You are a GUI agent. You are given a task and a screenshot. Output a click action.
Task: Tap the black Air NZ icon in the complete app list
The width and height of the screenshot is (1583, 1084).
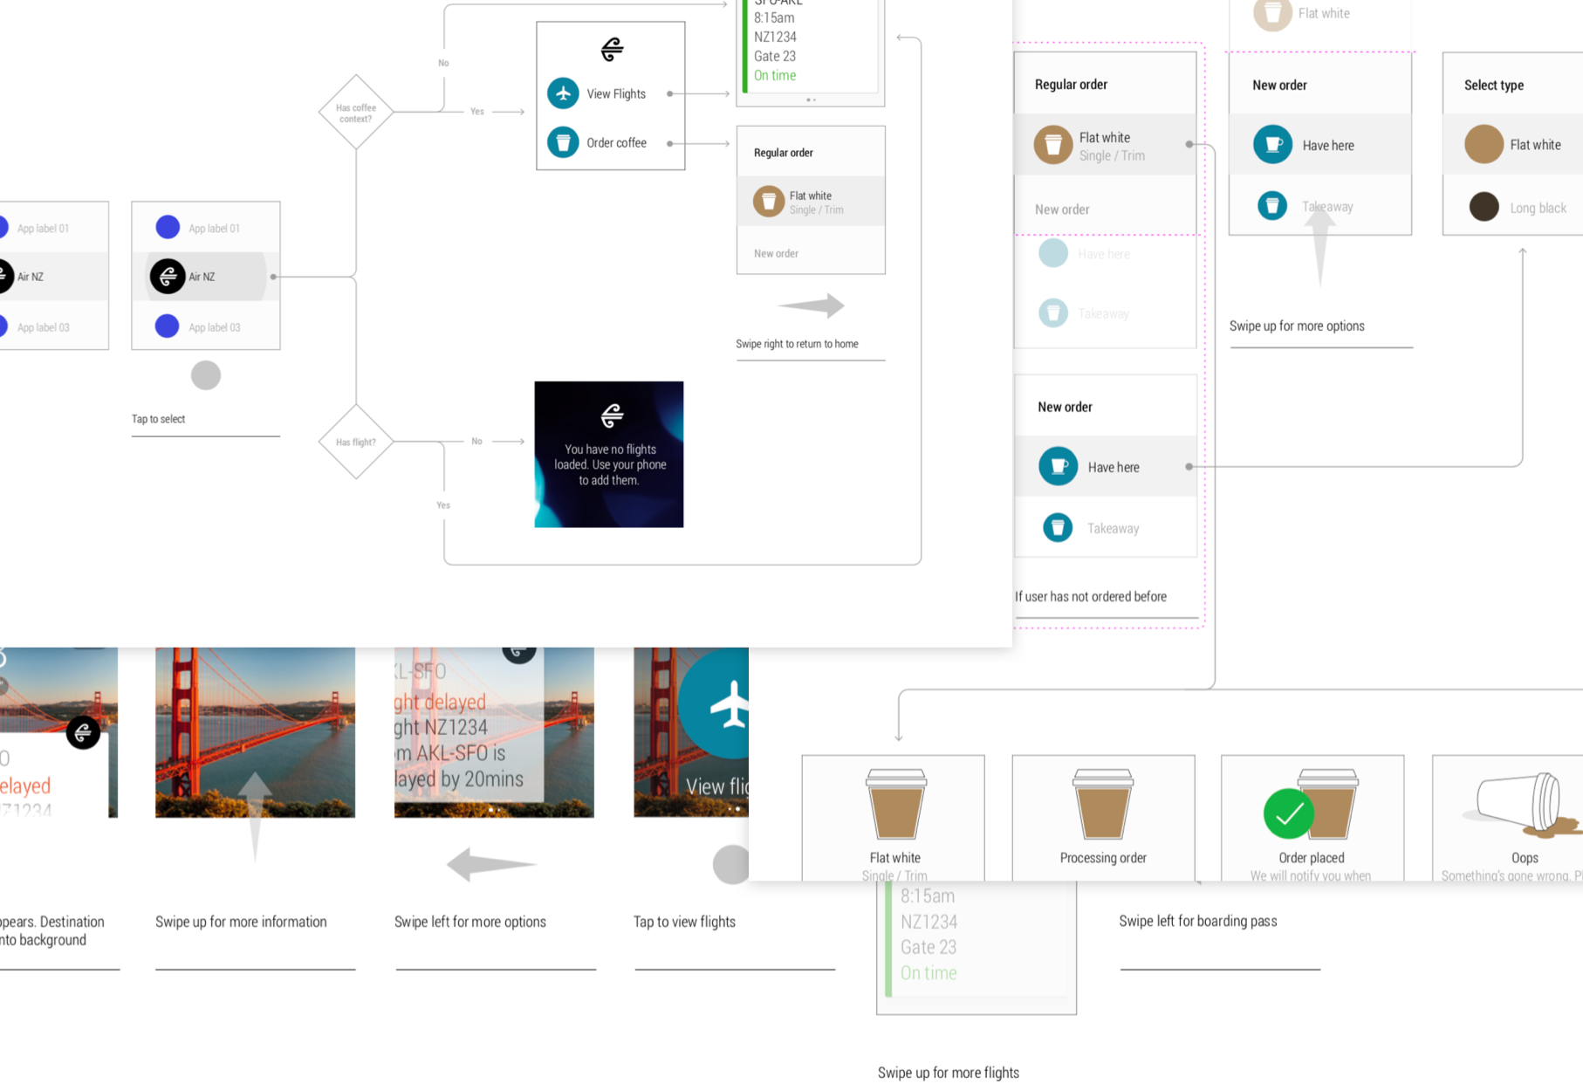click(168, 277)
